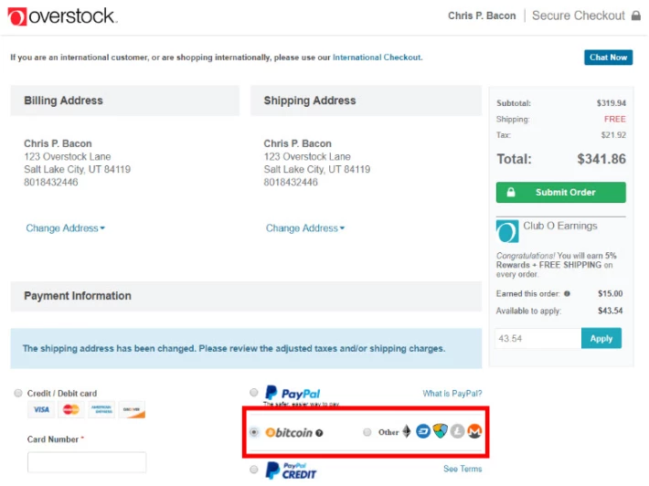Click the Monero coin icon
This screenshot has width=649, height=486.
[474, 431]
